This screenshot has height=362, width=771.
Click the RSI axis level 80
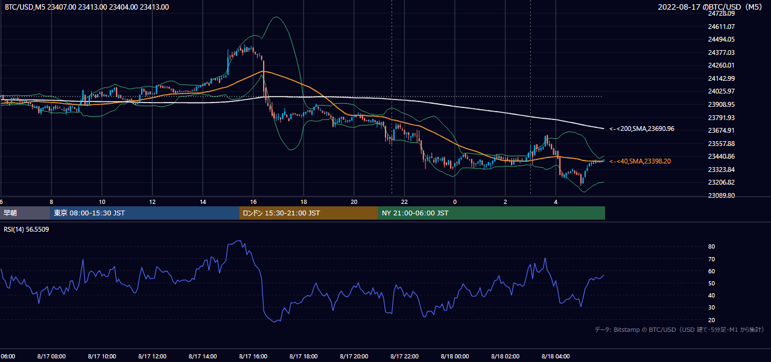coord(712,247)
